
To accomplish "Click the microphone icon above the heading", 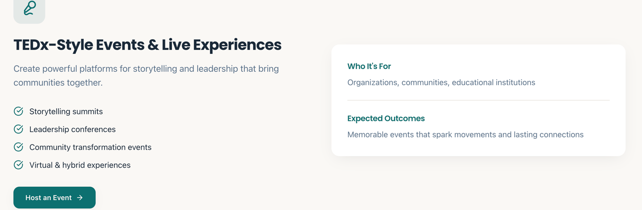I will point(29,8).
